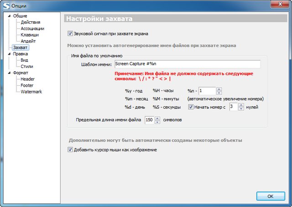Click the Шаблон имени text field
The image size is (292, 207).
click(x=187, y=64)
